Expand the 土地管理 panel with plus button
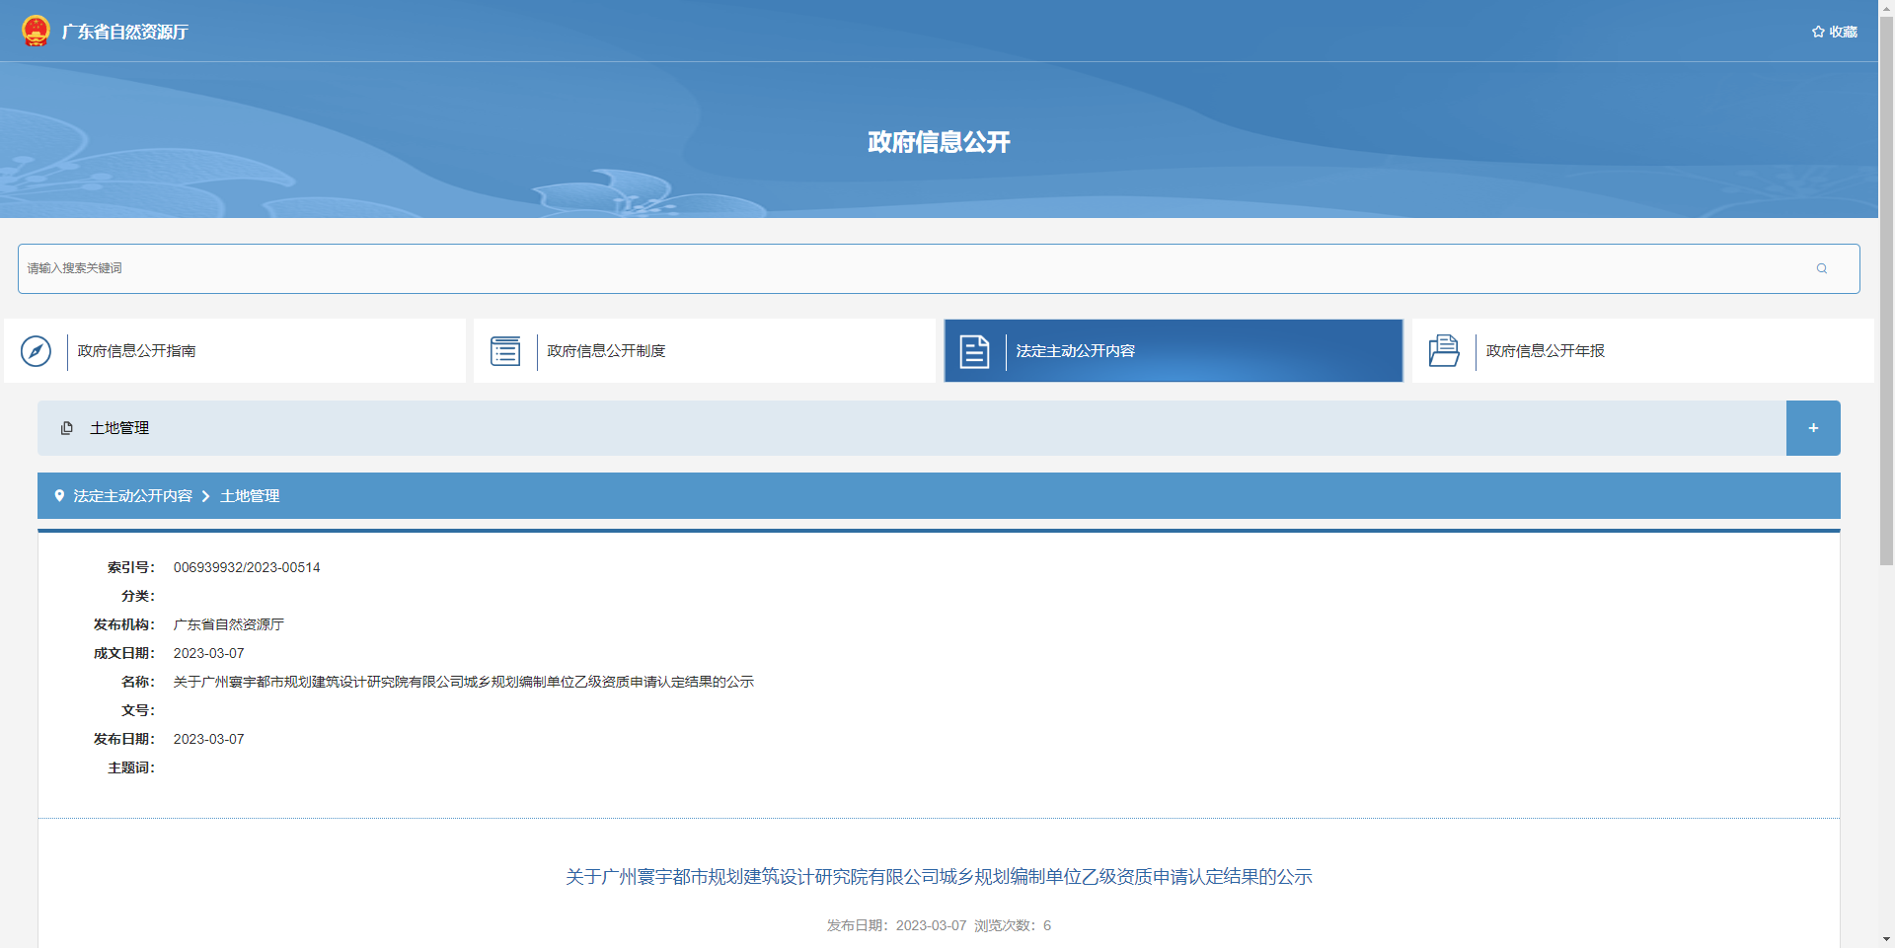This screenshot has height=948, width=1895. 1812,428
